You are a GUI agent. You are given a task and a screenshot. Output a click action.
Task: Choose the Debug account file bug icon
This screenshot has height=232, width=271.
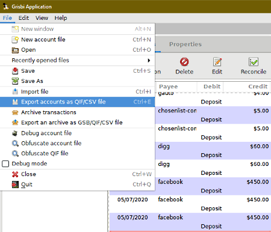point(15,133)
